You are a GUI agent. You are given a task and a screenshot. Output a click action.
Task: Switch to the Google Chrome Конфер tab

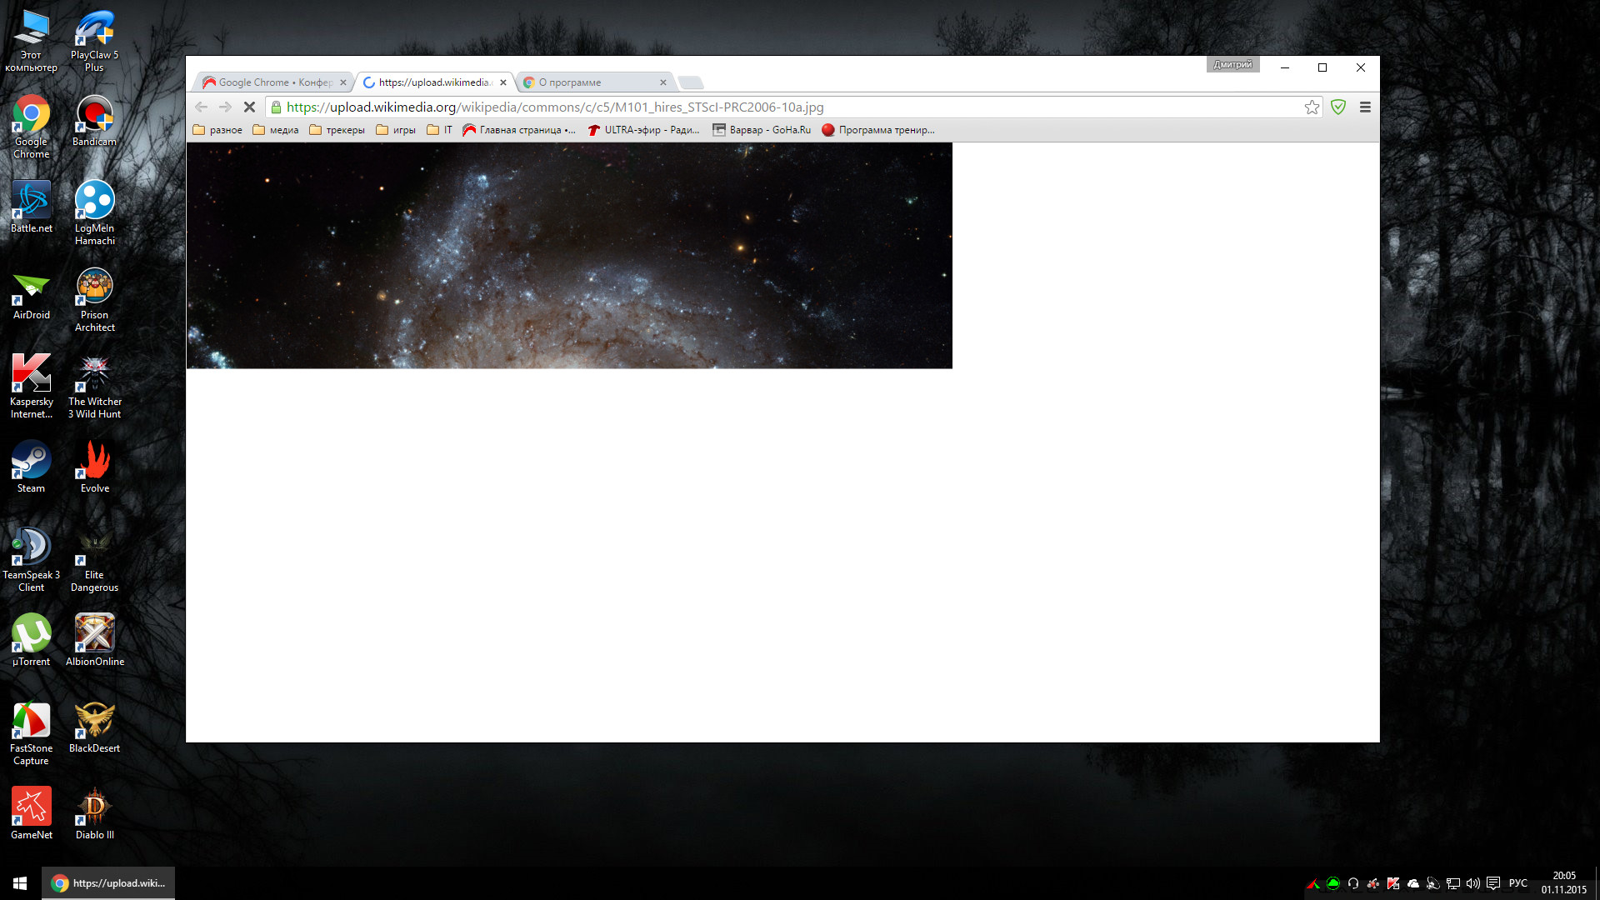(271, 82)
